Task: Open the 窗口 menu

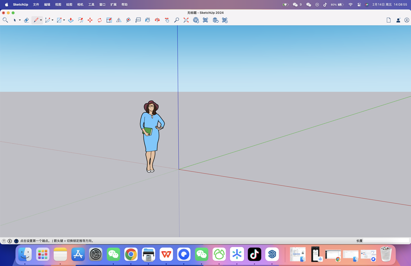Action: (102, 4)
